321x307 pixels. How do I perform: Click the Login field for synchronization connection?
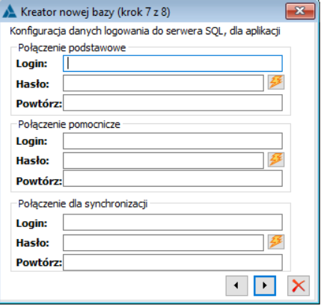tap(173, 223)
